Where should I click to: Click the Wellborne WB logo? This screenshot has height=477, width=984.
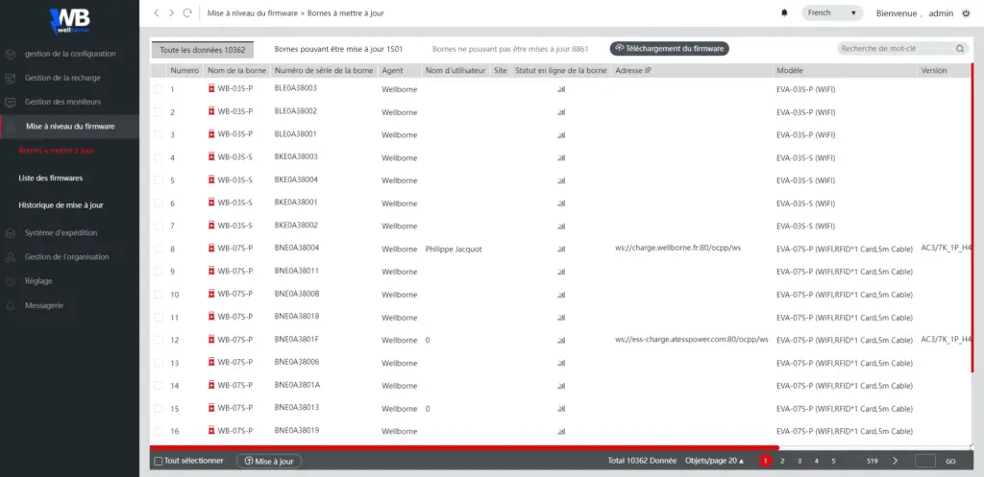69,22
